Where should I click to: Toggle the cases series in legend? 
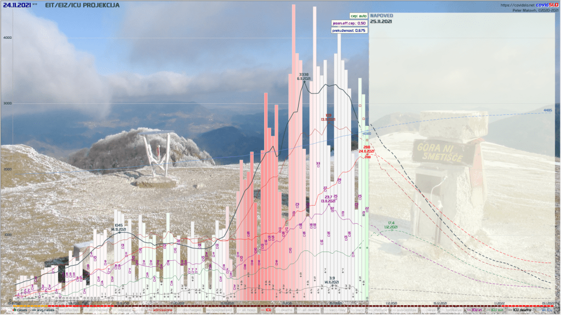pyautogui.click(x=20, y=310)
